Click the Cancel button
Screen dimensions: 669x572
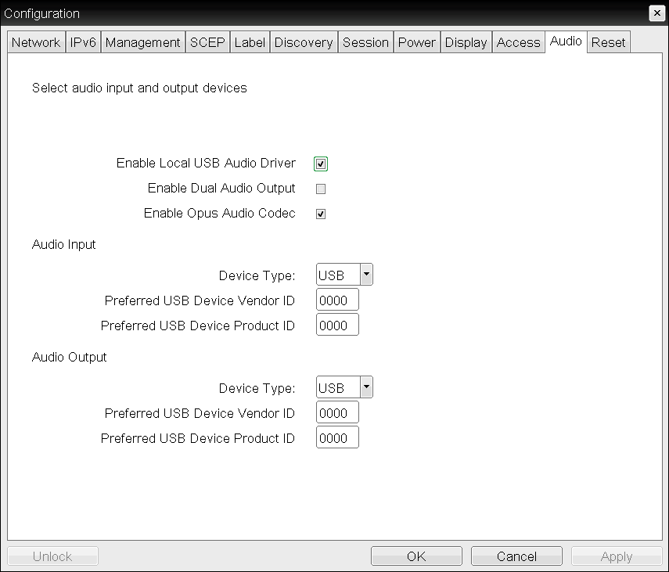click(516, 556)
